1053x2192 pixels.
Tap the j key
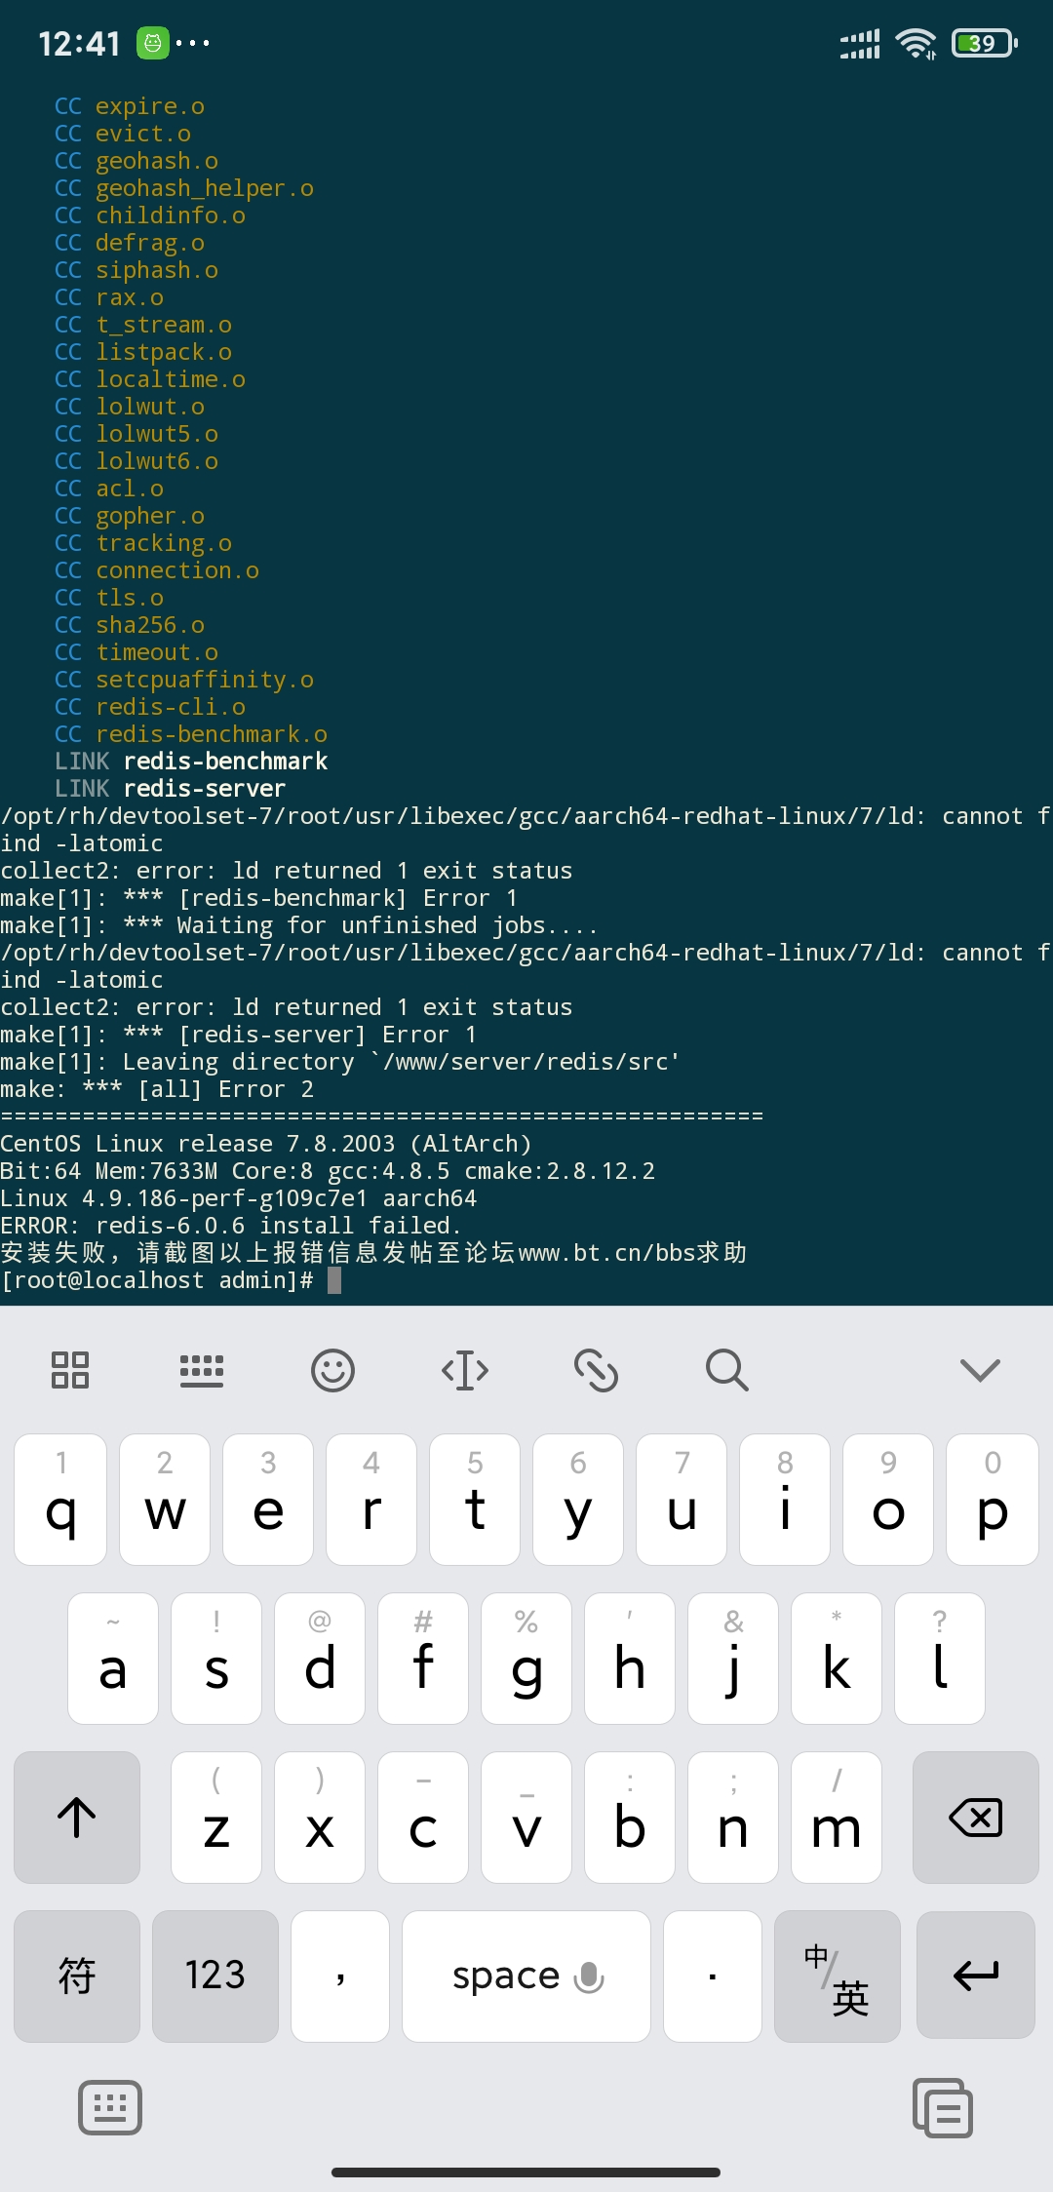(733, 1659)
